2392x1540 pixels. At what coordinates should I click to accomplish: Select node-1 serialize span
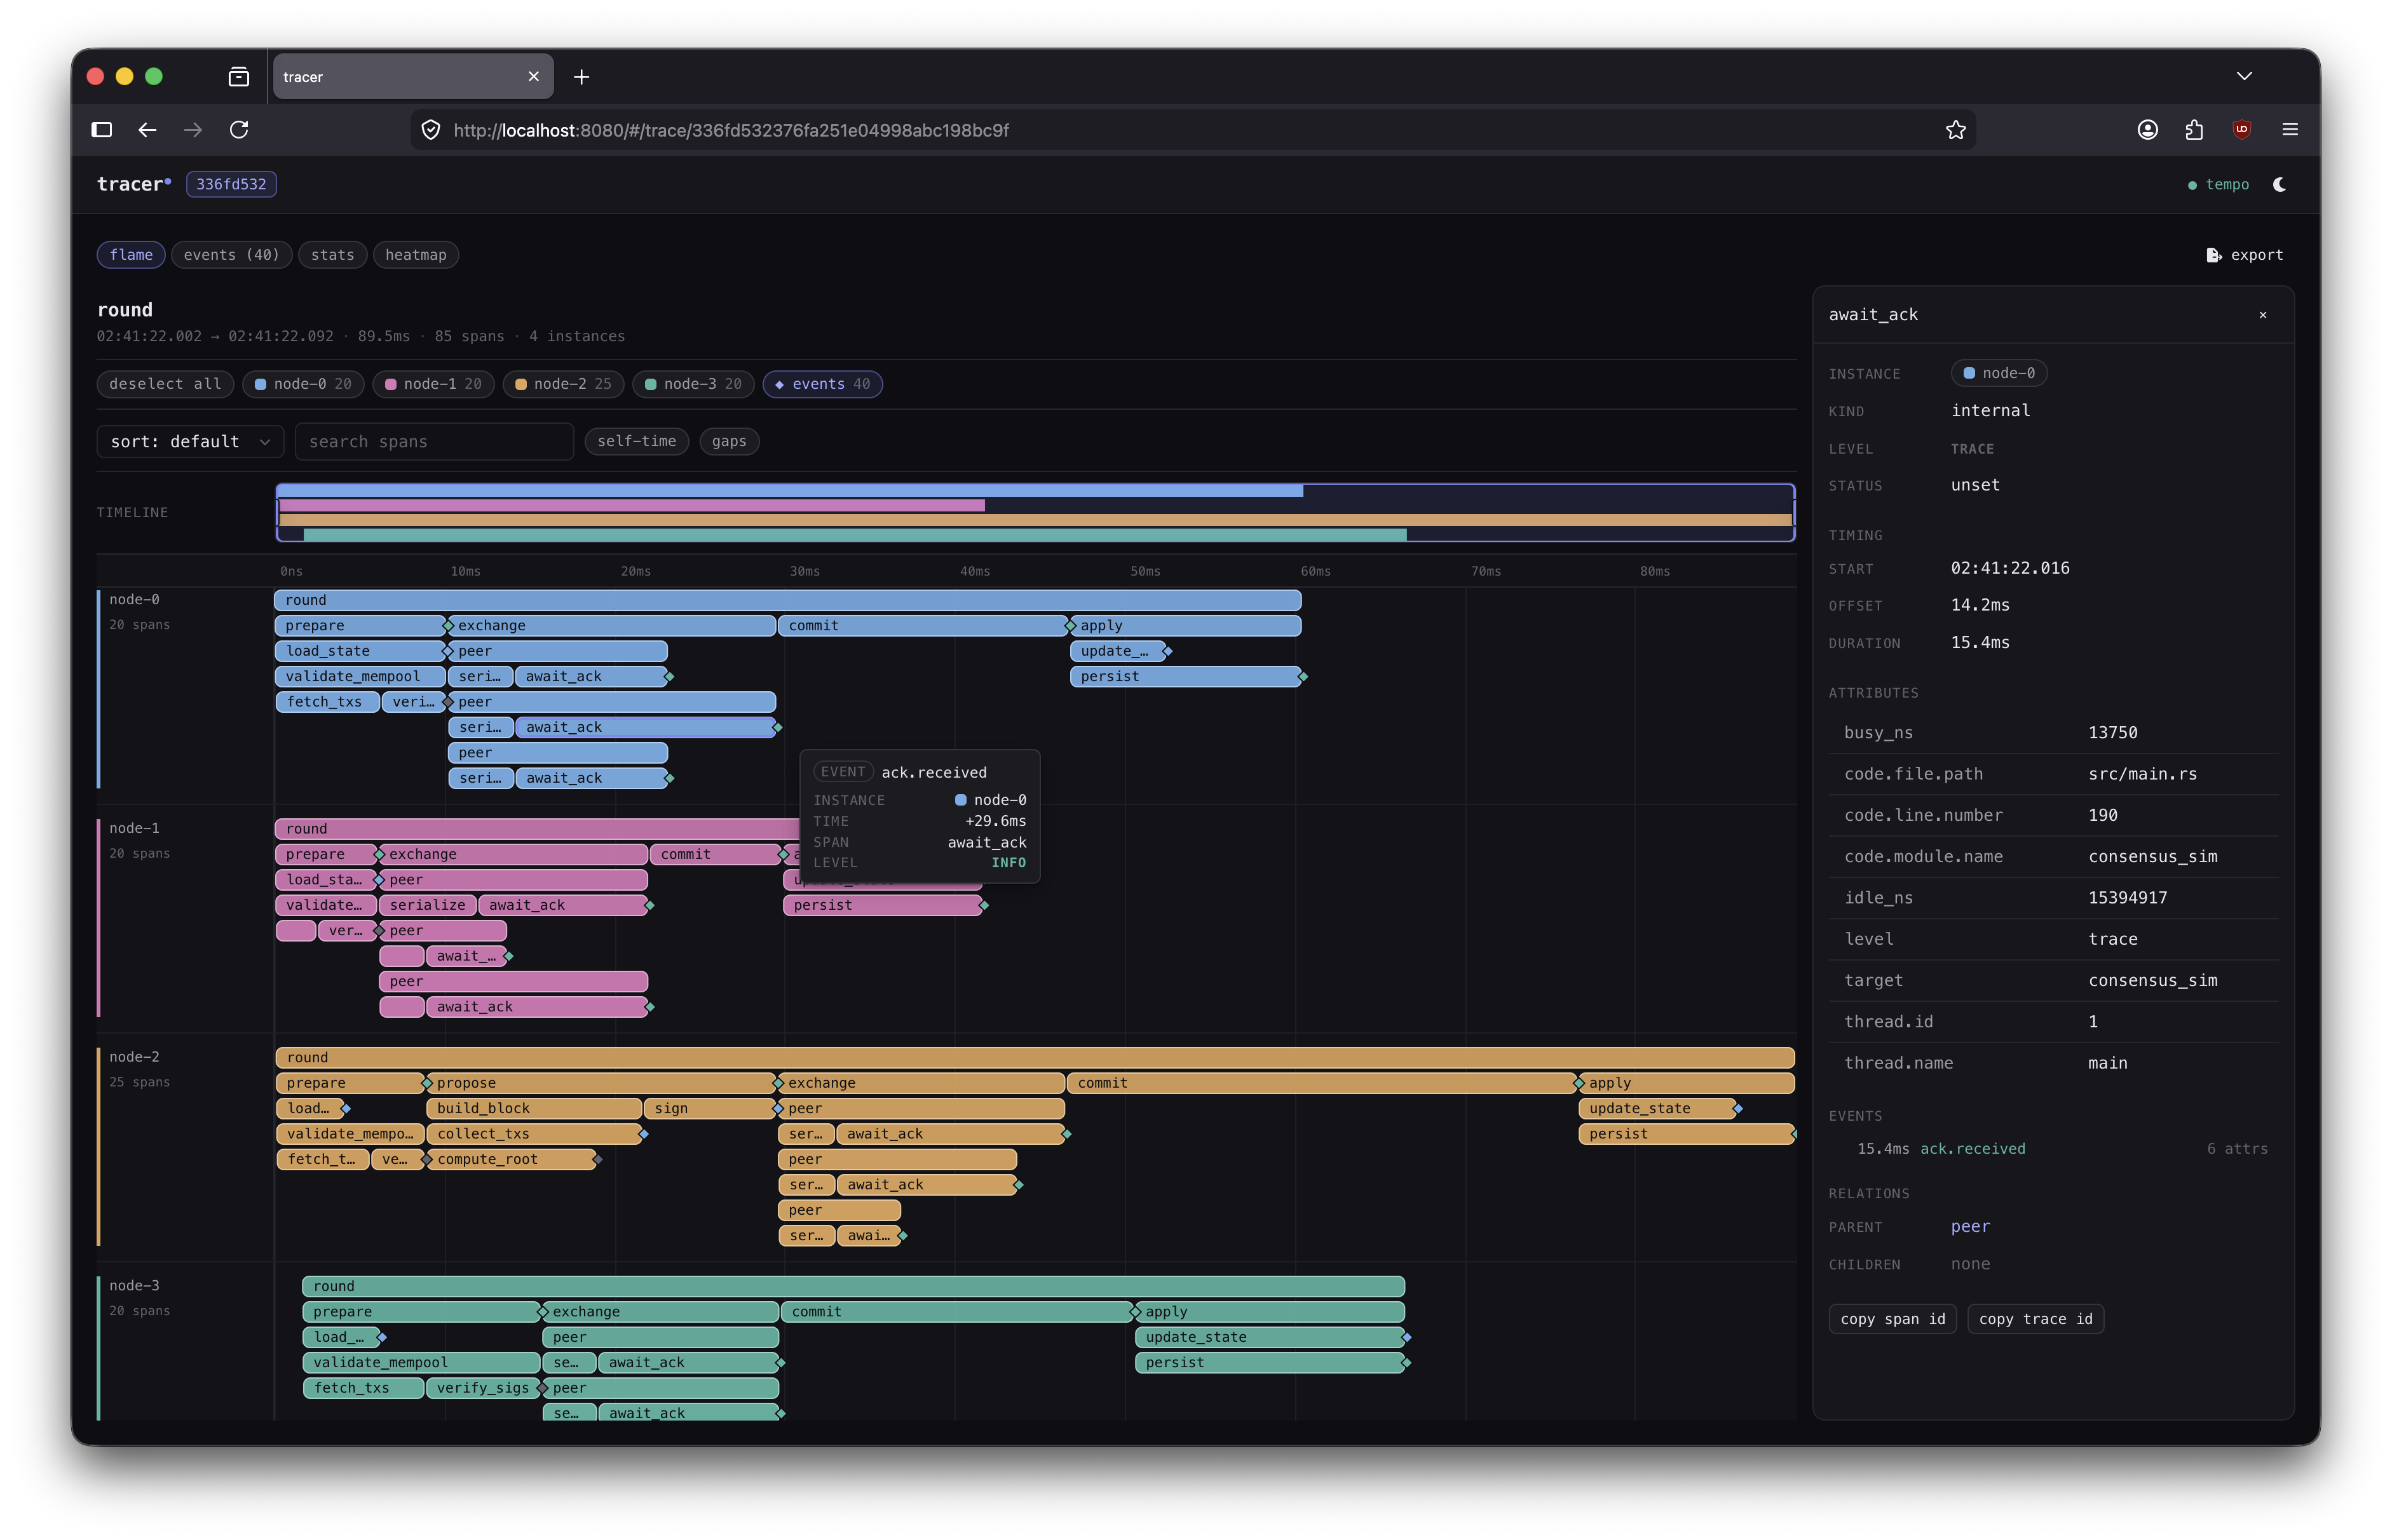click(x=427, y=905)
